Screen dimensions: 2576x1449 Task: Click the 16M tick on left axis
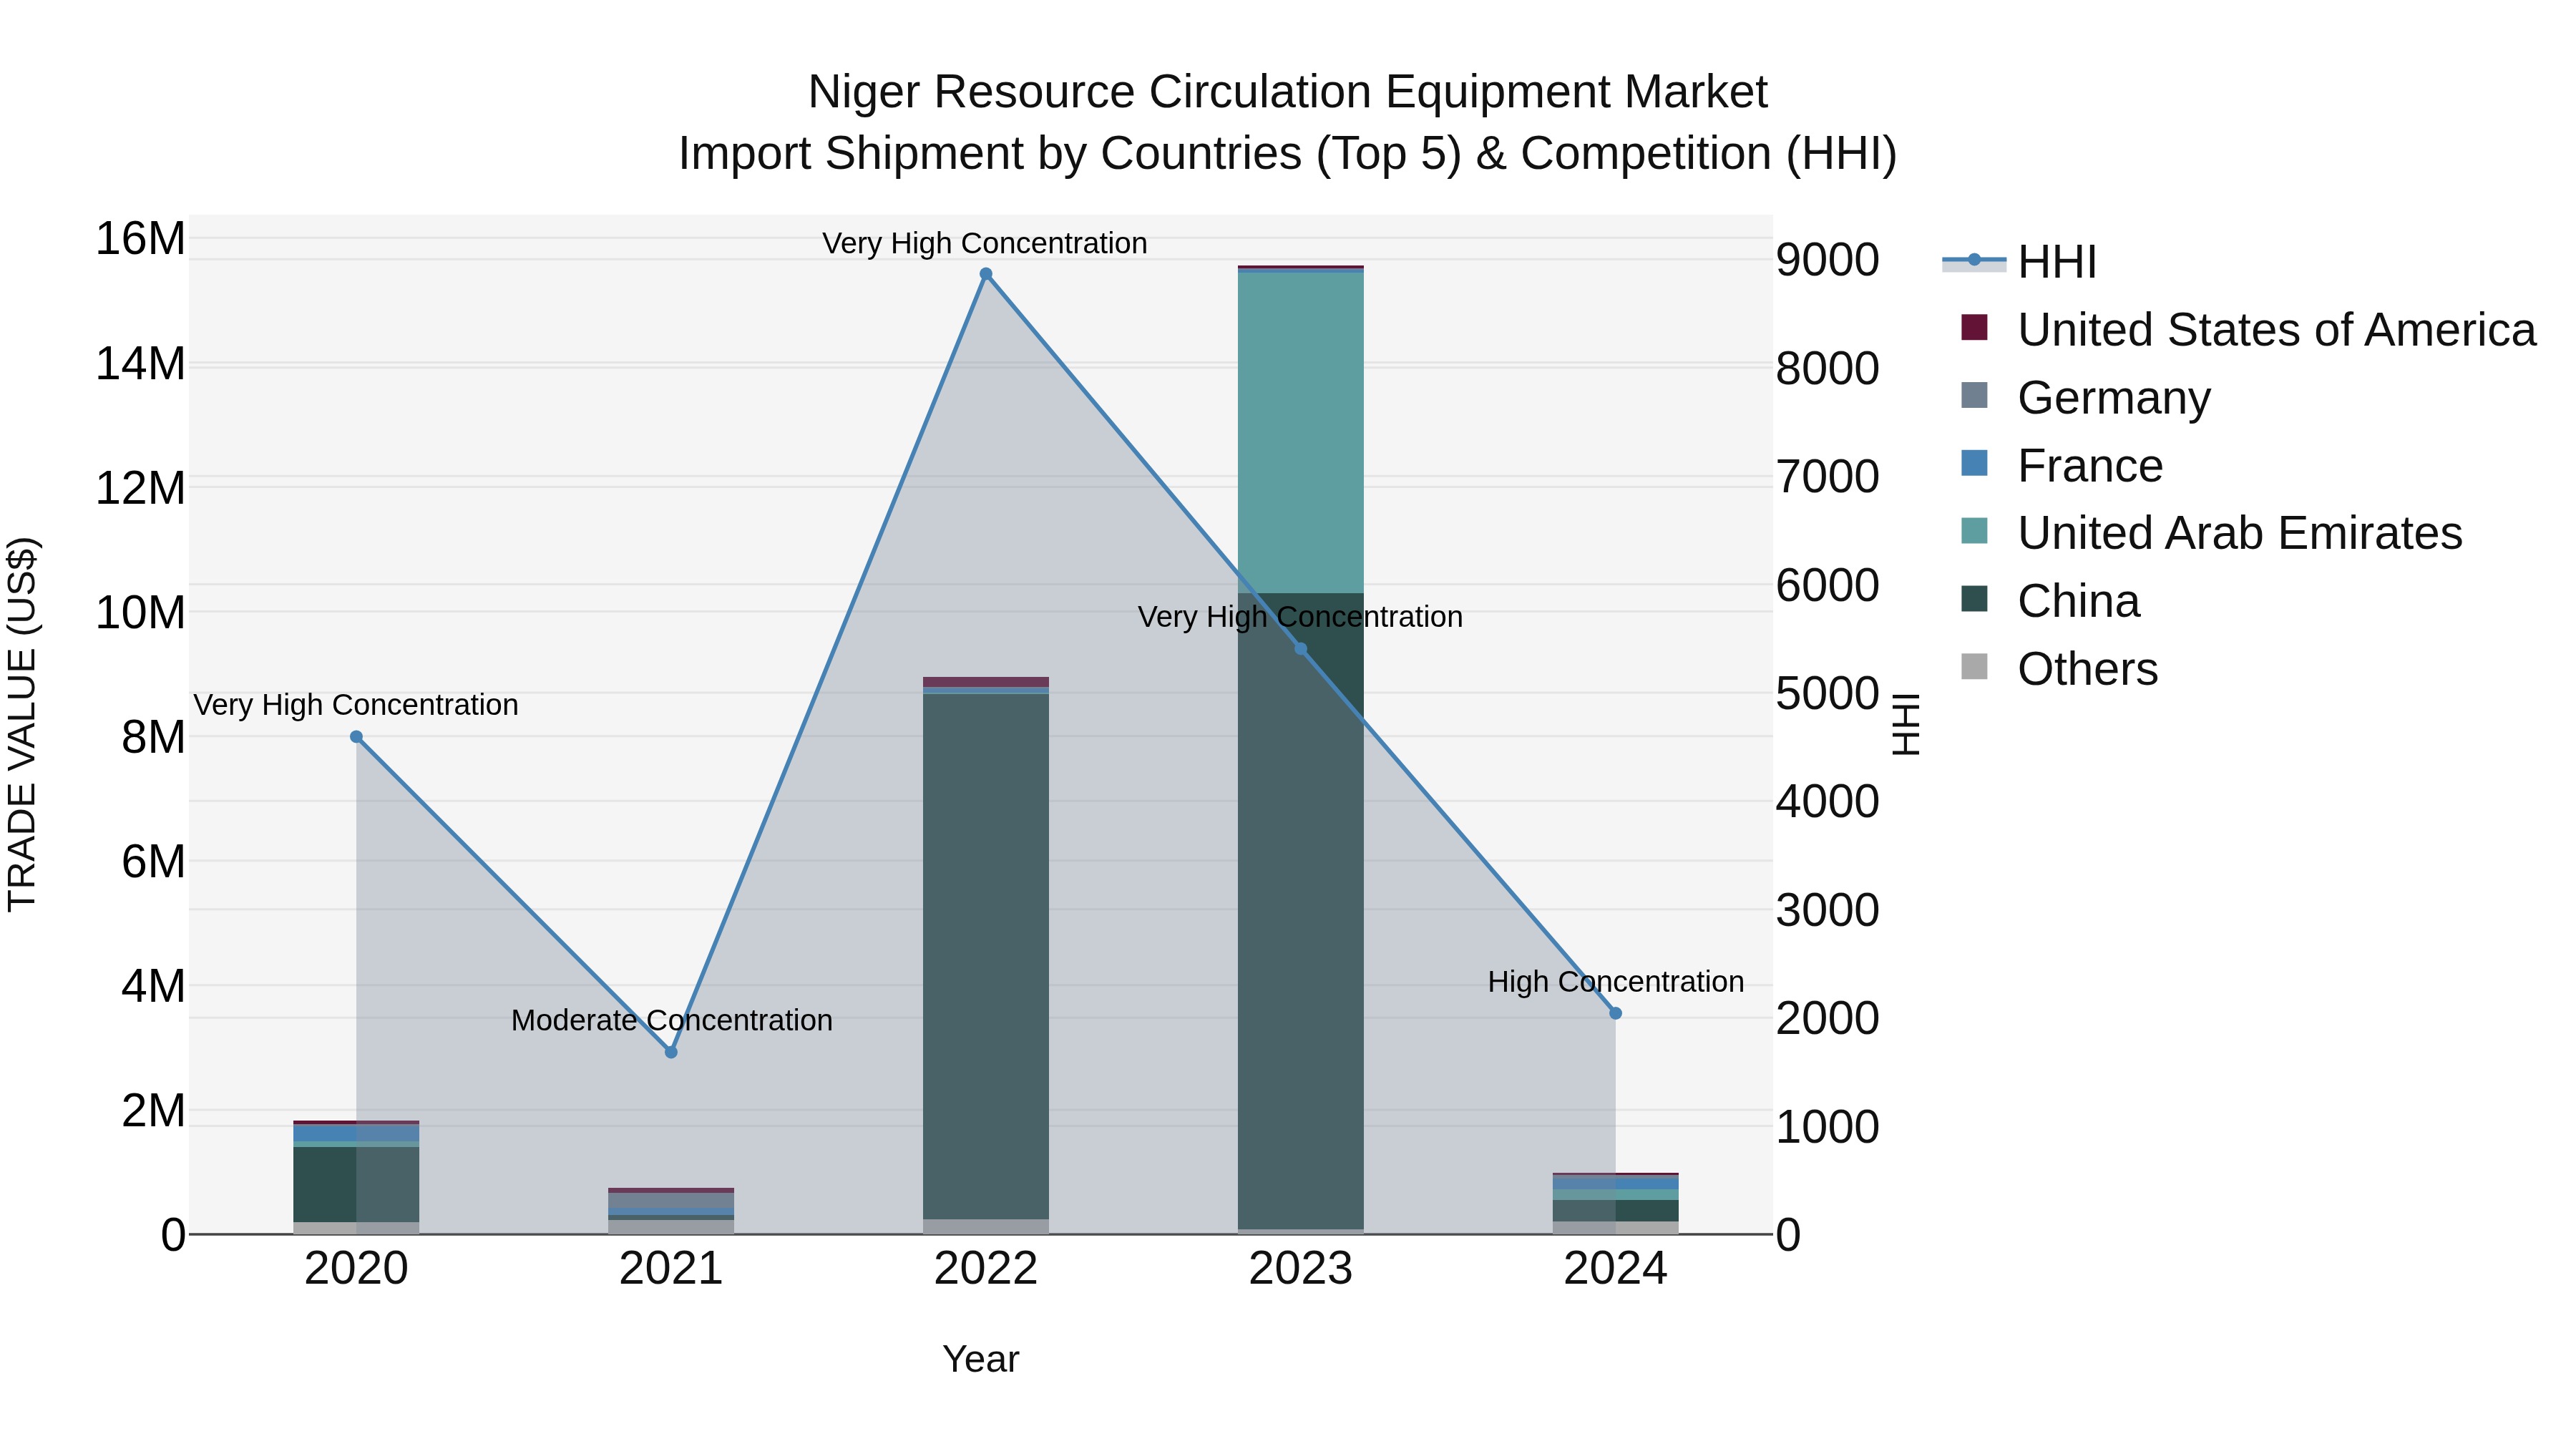point(140,239)
